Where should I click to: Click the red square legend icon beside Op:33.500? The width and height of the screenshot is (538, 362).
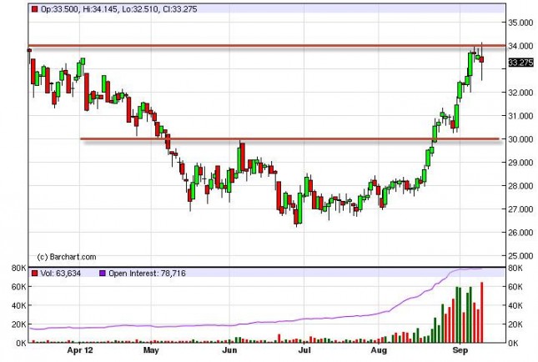click(x=35, y=9)
